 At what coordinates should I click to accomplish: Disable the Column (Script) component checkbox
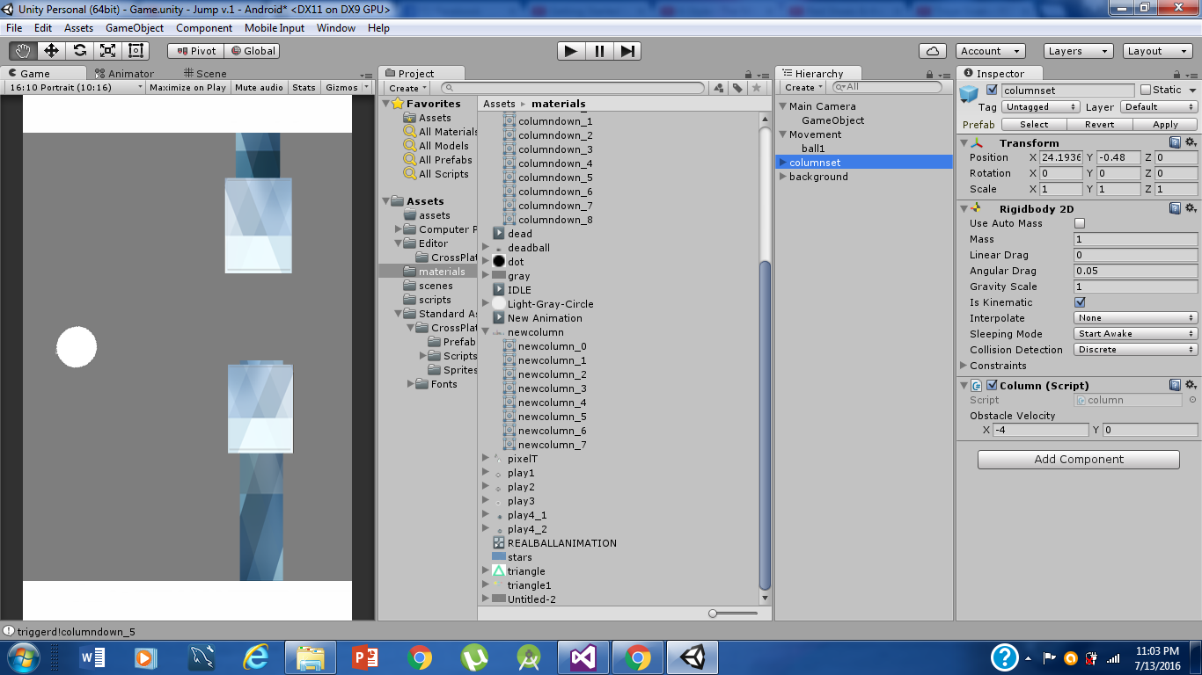[993, 384]
